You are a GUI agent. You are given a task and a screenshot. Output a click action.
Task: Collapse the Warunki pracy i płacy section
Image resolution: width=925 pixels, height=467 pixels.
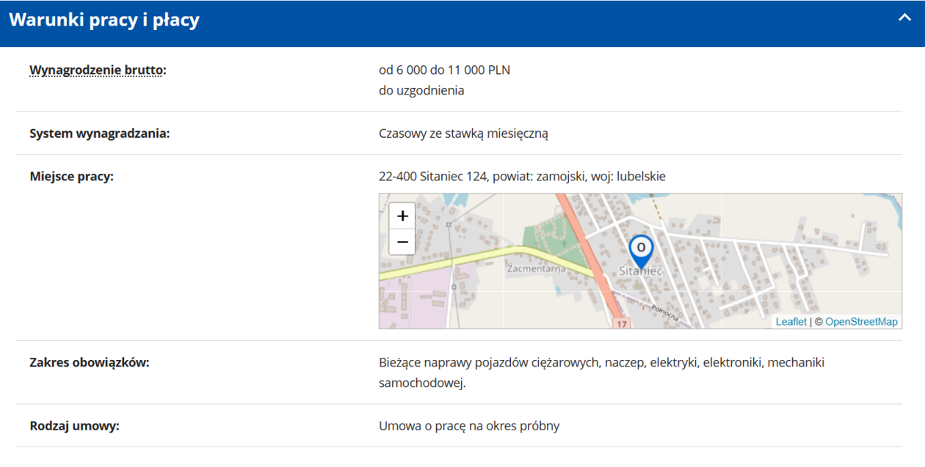point(904,18)
